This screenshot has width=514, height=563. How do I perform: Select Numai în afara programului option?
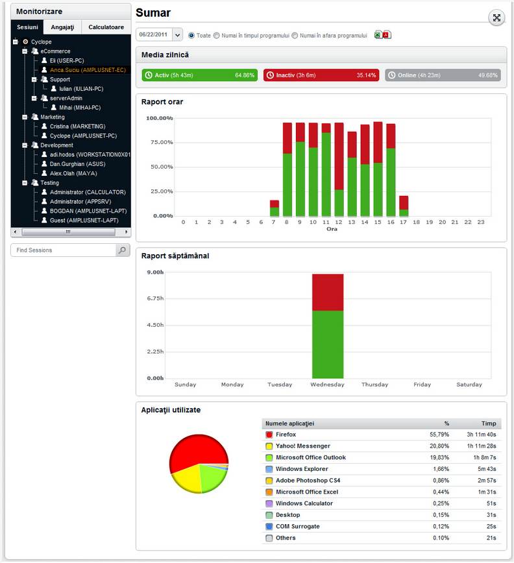coord(295,36)
